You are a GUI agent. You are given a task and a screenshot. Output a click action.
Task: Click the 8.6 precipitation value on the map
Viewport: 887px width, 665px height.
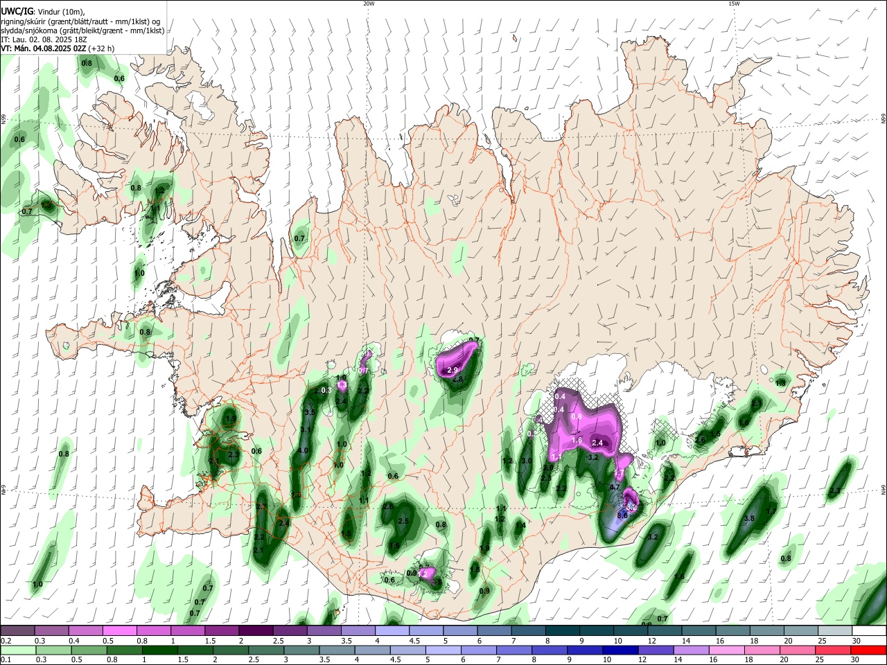[622, 515]
